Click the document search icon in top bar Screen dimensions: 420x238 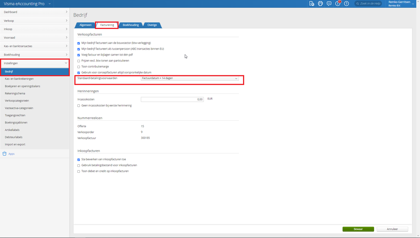(x=312, y=3)
